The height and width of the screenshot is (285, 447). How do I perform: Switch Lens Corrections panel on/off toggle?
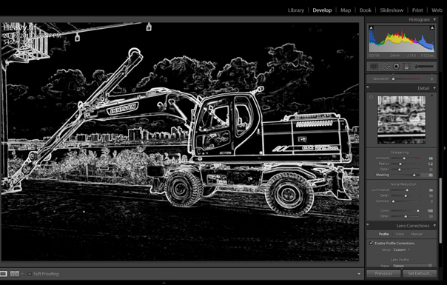(x=368, y=225)
